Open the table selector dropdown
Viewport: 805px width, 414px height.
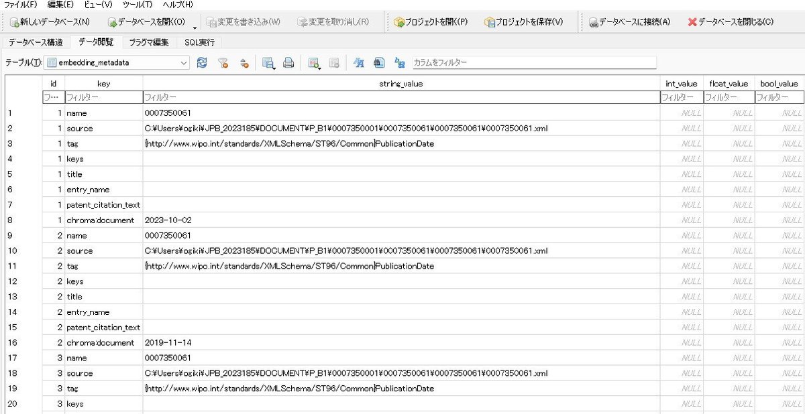(x=117, y=62)
